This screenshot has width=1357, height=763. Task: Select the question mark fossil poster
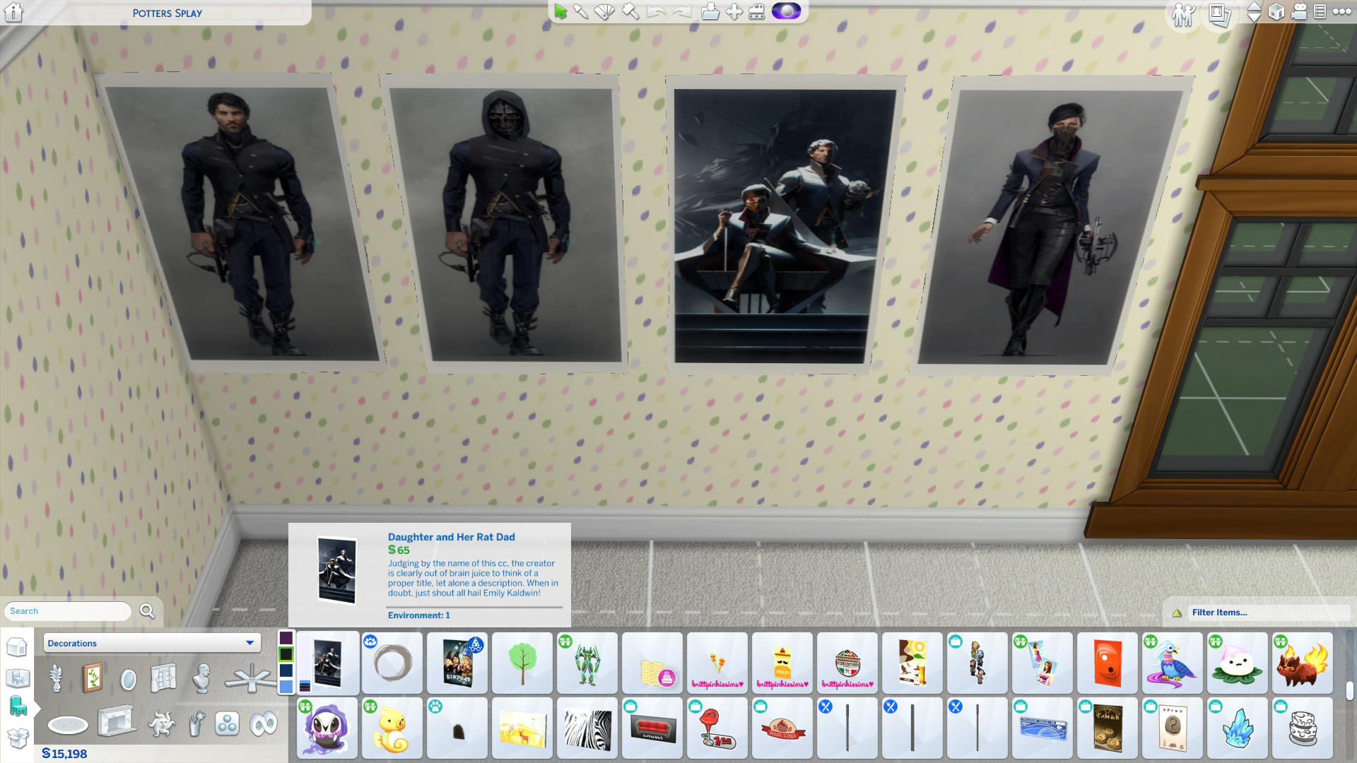tap(1173, 728)
